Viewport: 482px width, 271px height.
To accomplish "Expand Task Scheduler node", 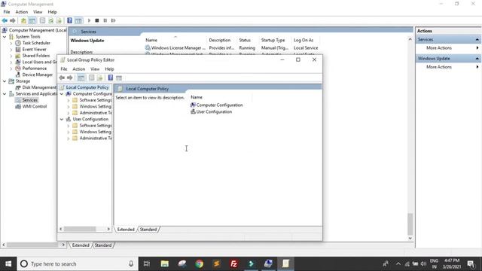I will click(x=11, y=43).
